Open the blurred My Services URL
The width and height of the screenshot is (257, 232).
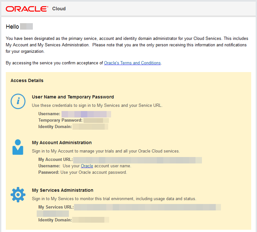tap(147, 207)
